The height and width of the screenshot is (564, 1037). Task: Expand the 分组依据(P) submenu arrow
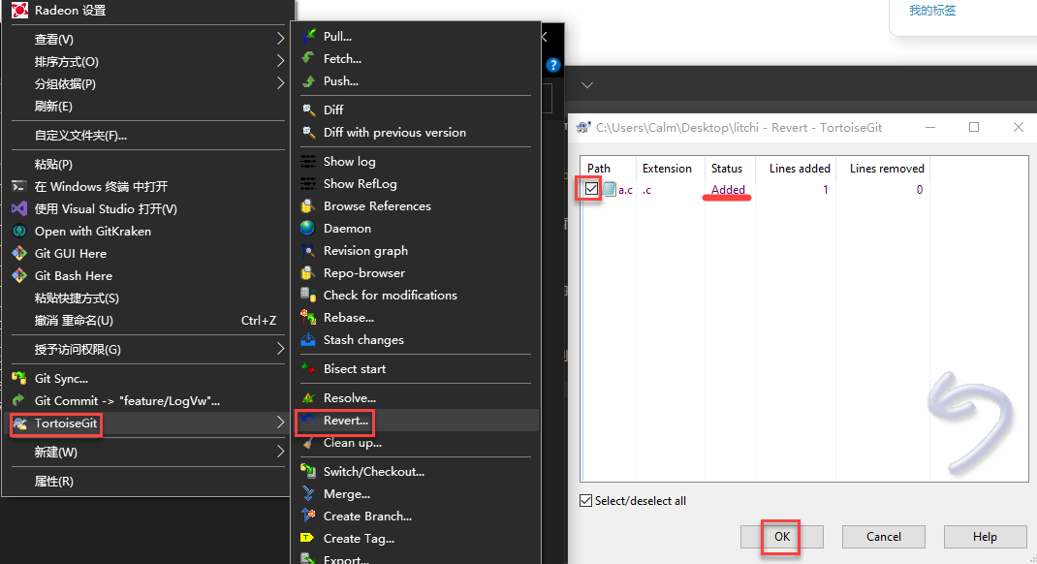click(x=280, y=83)
